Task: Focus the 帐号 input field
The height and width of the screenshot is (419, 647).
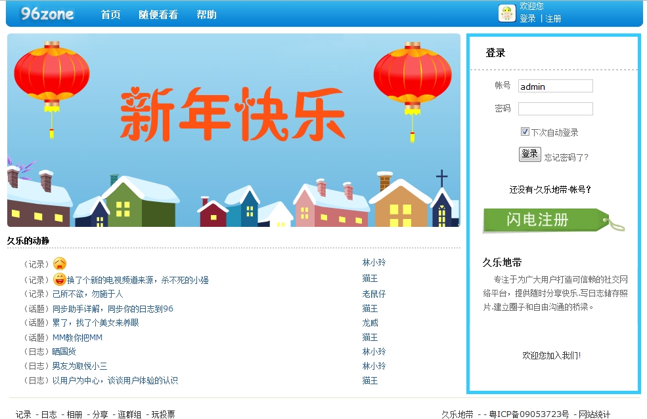Action: point(556,86)
